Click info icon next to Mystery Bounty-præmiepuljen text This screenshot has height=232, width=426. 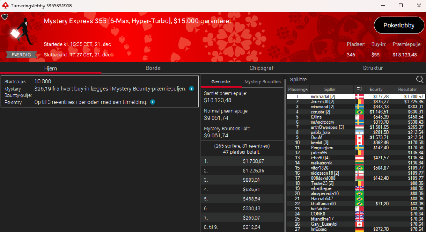[x=191, y=88]
